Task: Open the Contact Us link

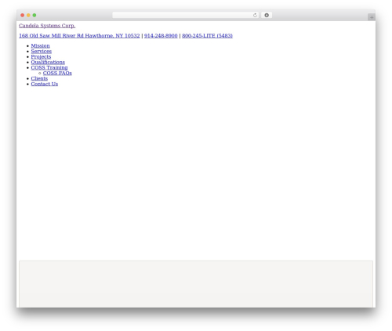Action: [x=45, y=84]
